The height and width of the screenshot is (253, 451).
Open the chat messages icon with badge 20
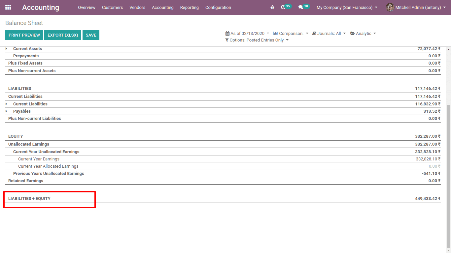click(304, 7)
